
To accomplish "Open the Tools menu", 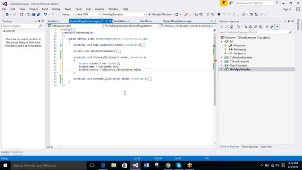I will [78, 9].
